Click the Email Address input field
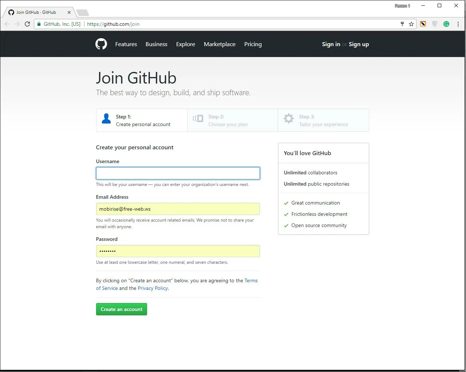Viewport: 466px width, 372px height. [178, 209]
